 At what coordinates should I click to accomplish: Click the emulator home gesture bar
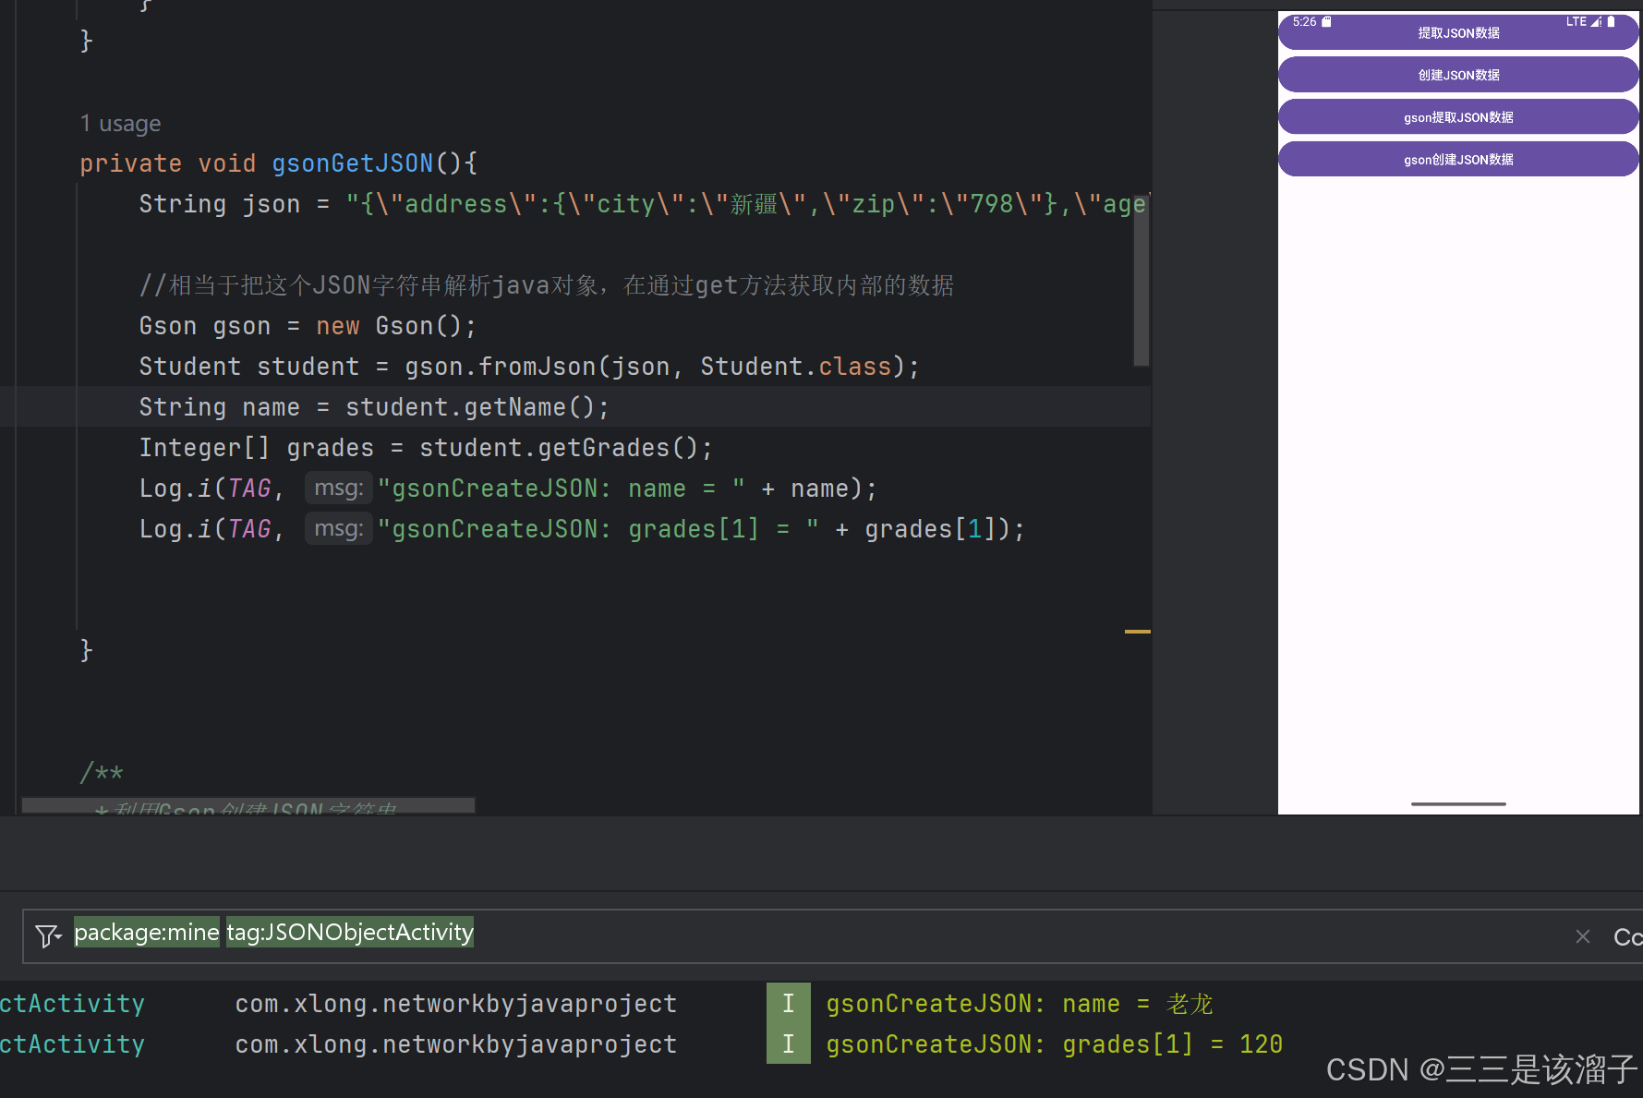1458,804
